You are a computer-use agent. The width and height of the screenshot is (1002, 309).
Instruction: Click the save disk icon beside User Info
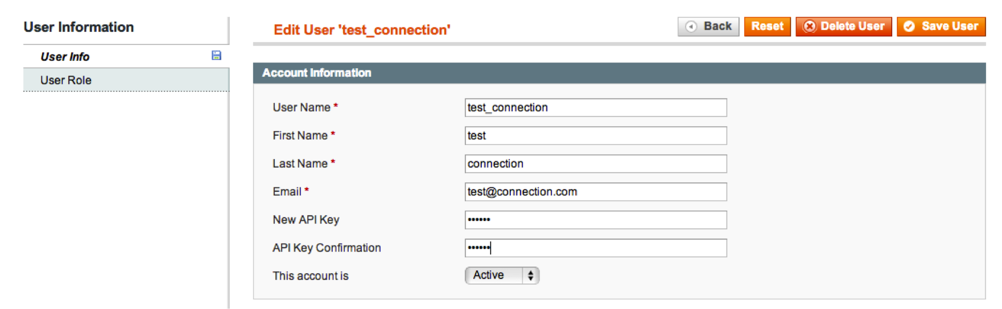point(216,55)
